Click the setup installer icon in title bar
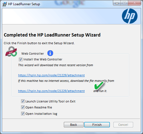This screenshot has width=143, height=134. [x=4, y=4]
